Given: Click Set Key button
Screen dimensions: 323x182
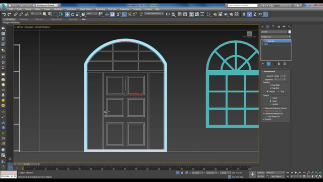Looking at the screenshot, I should point(261,176).
